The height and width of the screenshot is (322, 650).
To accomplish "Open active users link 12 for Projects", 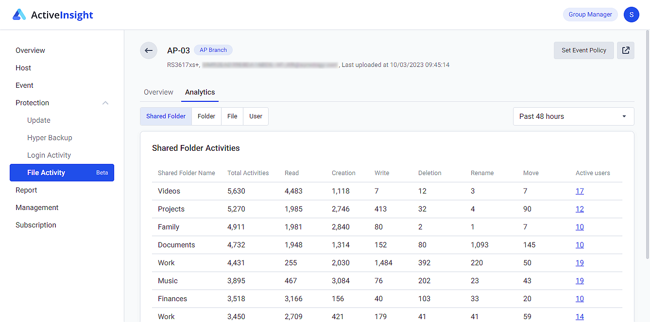I will (x=580, y=209).
